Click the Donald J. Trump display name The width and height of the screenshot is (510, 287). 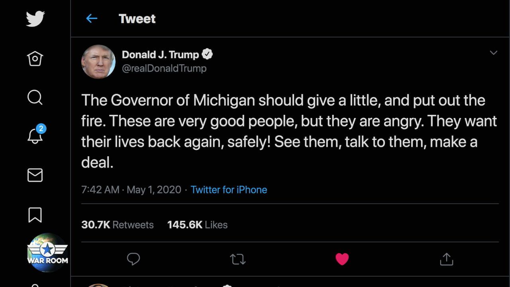coord(160,54)
